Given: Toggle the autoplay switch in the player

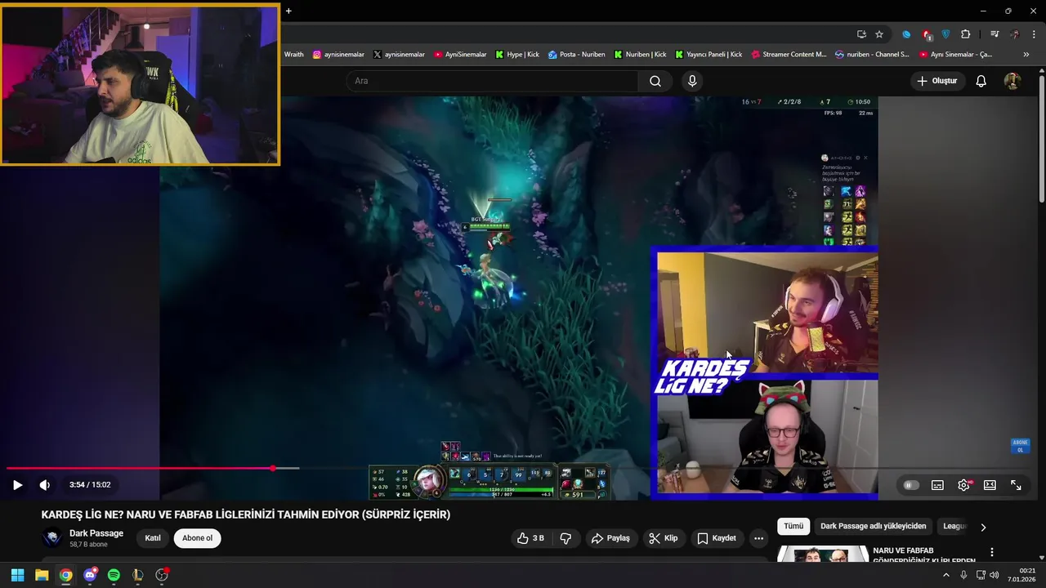Looking at the screenshot, I should pyautogui.click(x=910, y=485).
